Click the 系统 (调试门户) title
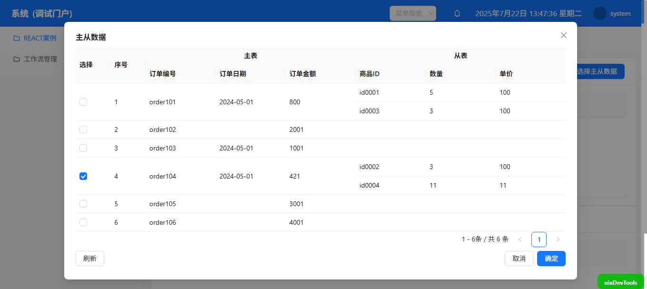The height and width of the screenshot is (289, 647). 42,13
